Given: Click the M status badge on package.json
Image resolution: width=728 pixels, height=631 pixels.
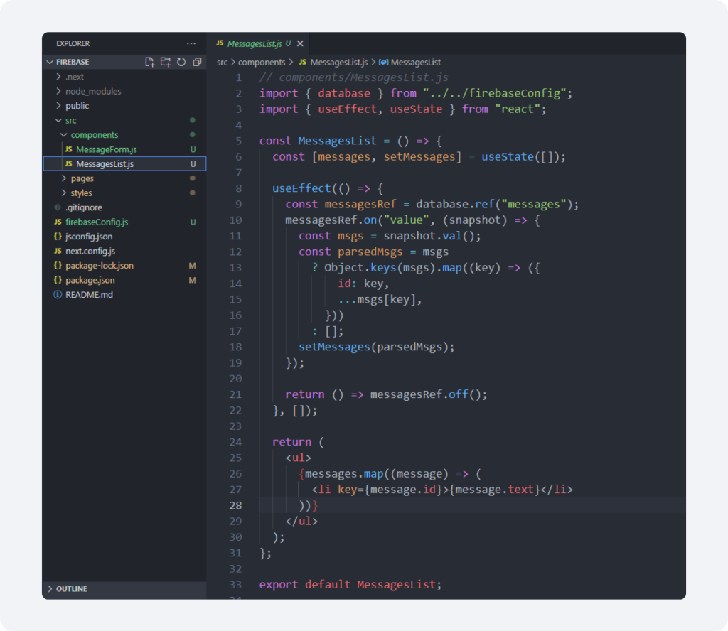Looking at the screenshot, I should coord(192,280).
